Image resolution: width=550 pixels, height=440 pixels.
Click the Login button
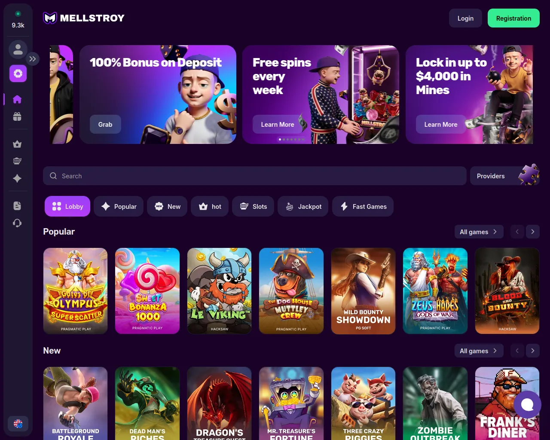pos(465,18)
